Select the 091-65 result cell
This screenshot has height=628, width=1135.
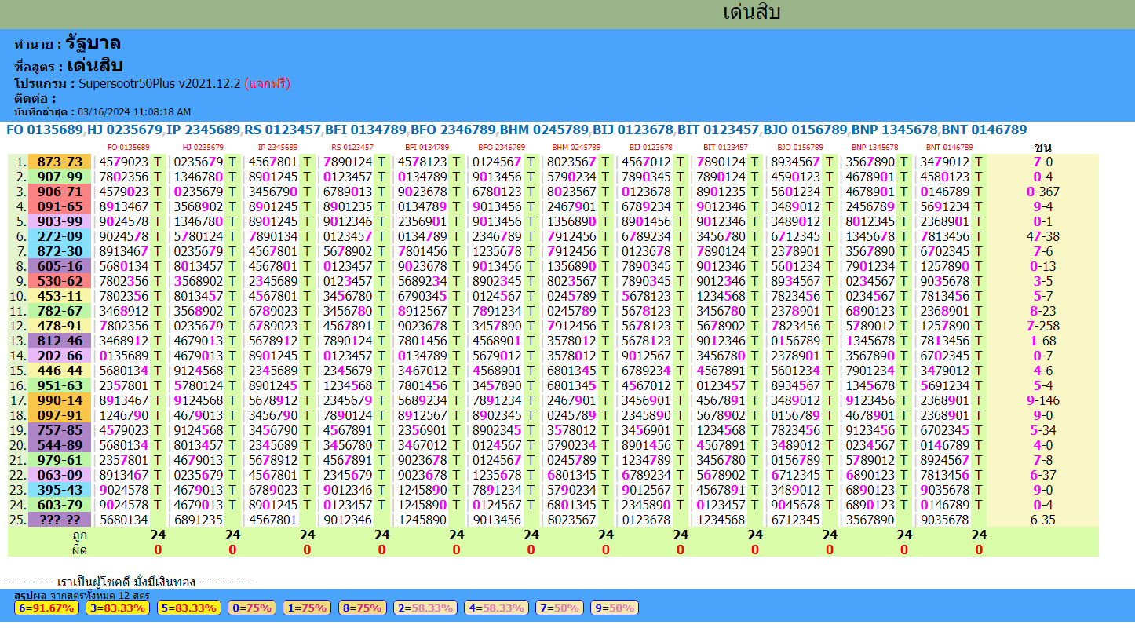tap(60, 206)
